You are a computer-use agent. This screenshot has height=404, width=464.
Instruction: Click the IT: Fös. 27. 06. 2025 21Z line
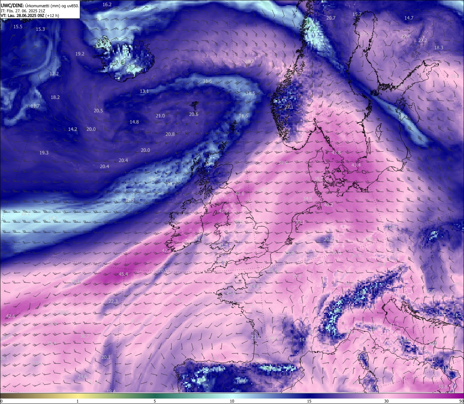23,11
